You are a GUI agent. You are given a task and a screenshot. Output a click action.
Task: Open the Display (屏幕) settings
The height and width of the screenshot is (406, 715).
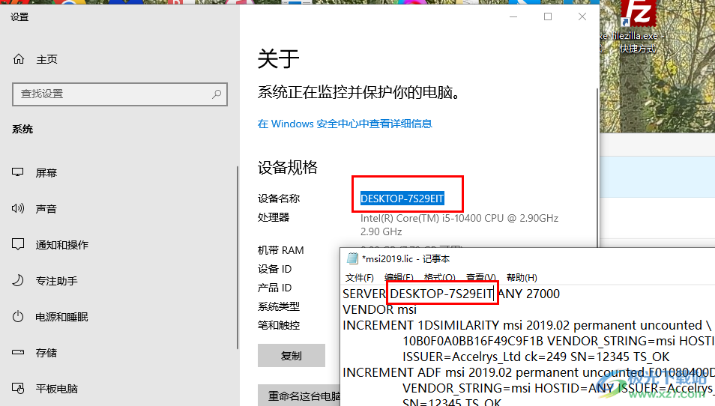[x=34, y=173]
